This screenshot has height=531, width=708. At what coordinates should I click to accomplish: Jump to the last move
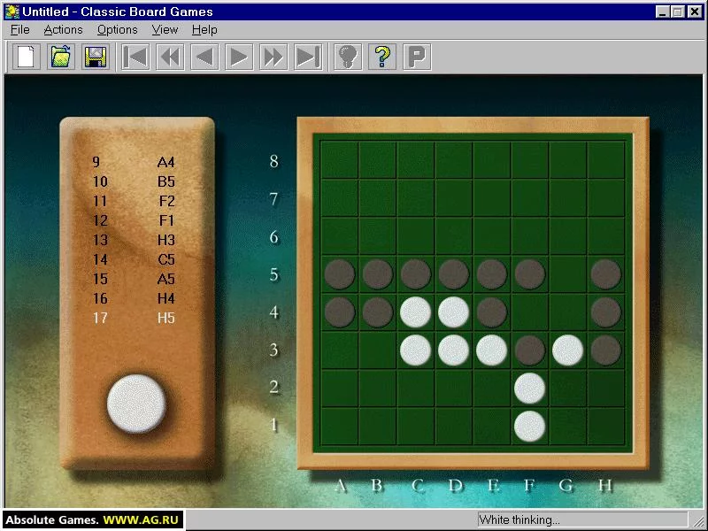point(308,57)
